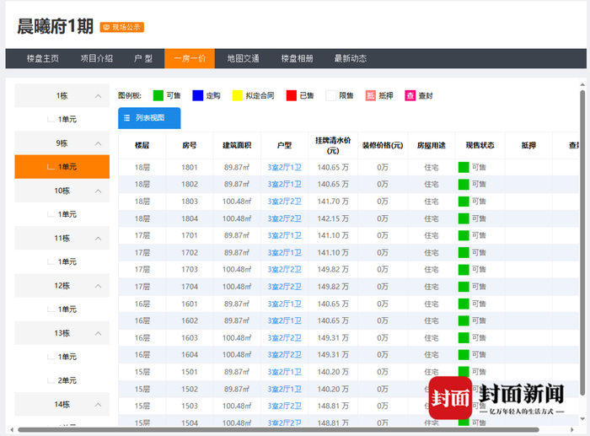Click the 现场公示 badge
This screenshot has width=590, height=436.
(122, 27)
